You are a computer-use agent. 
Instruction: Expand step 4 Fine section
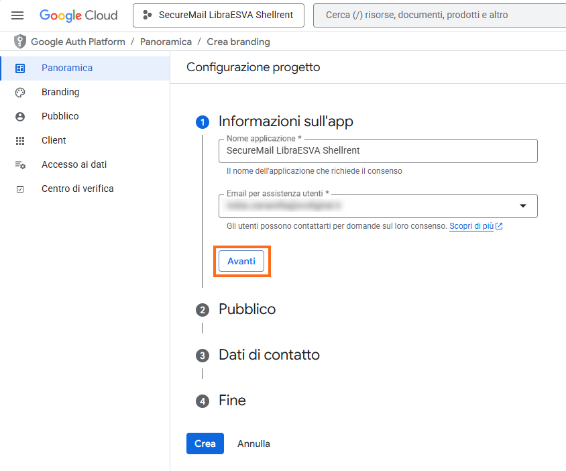pos(232,401)
